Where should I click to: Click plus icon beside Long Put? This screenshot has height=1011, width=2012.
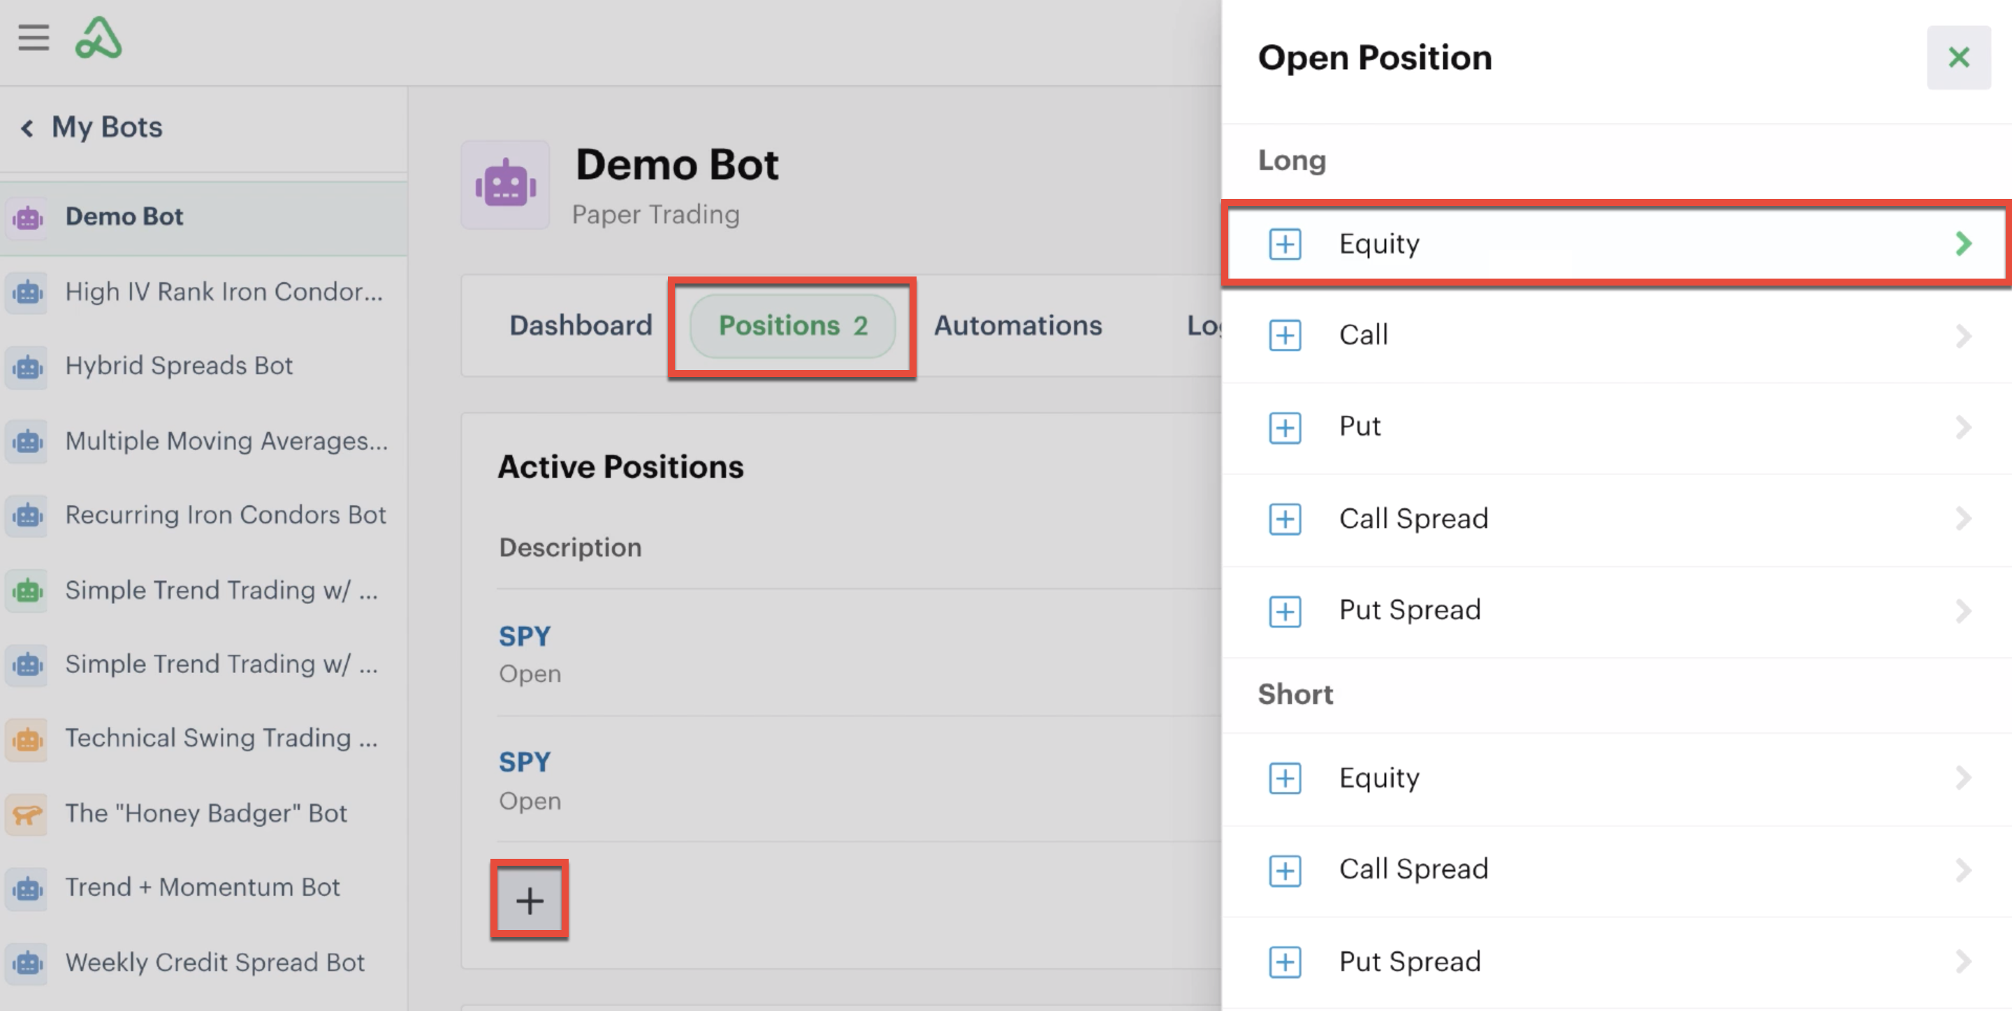point(1285,428)
